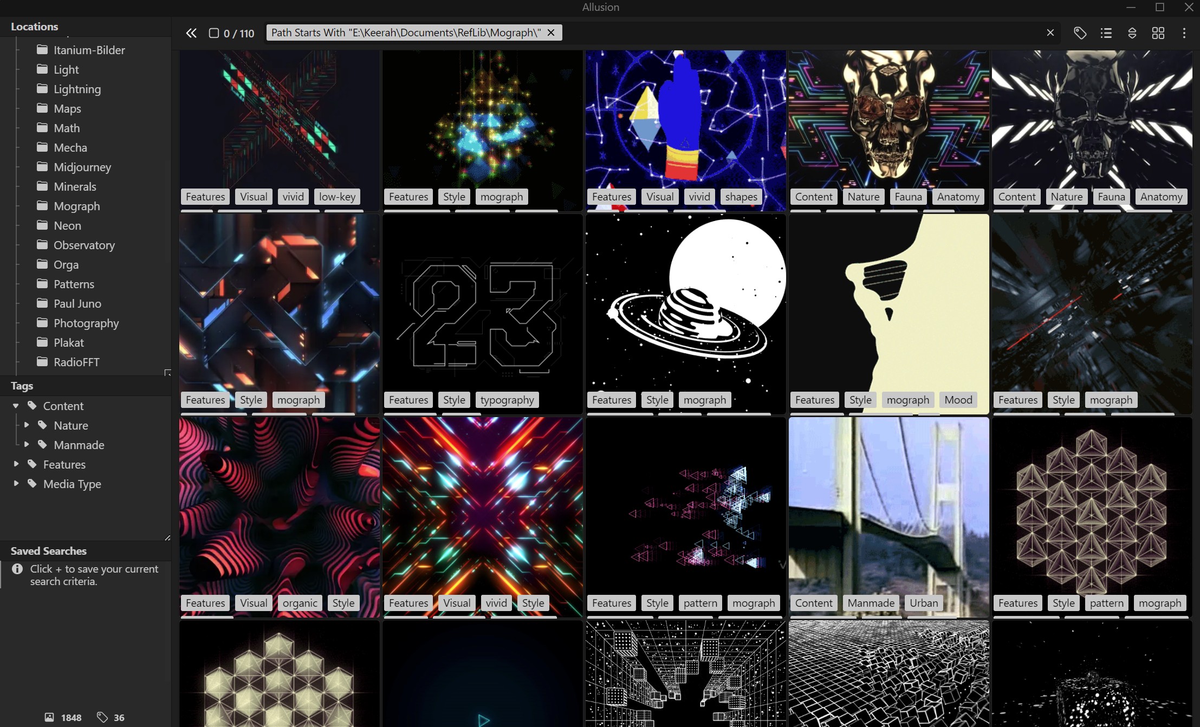The height and width of the screenshot is (727, 1200).
Task: Select the Patterns folder icon
Action: [x=42, y=283]
